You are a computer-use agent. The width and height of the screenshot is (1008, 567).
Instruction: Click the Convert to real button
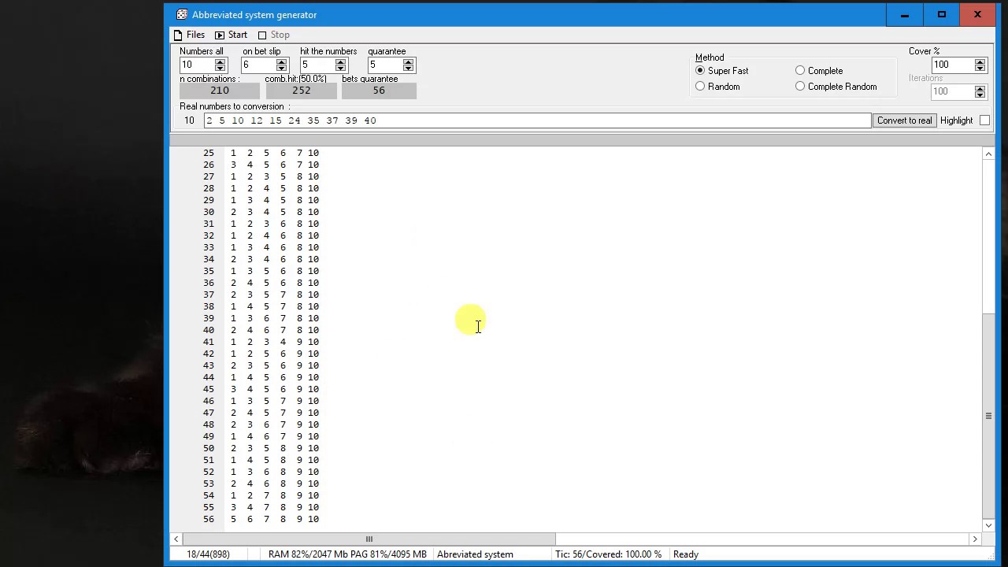904,120
